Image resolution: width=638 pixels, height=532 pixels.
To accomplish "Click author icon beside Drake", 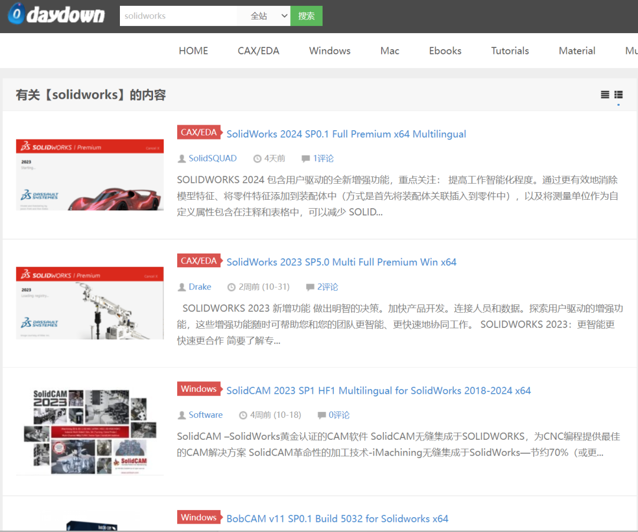I will tap(181, 287).
